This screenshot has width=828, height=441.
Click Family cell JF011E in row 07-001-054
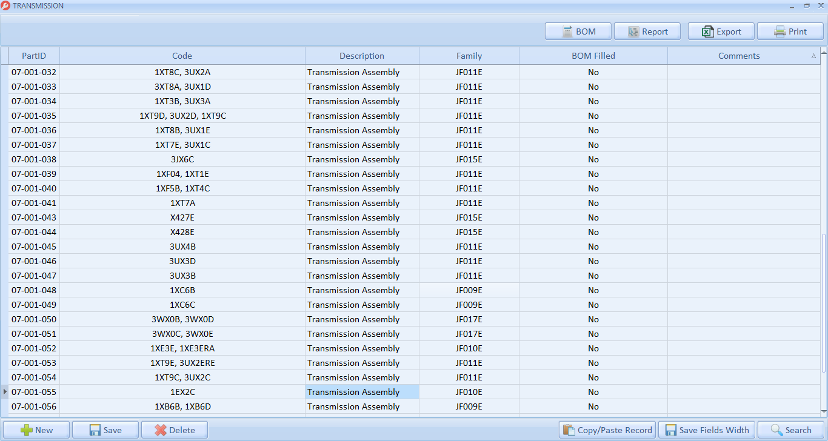click(x=469, y=377)
